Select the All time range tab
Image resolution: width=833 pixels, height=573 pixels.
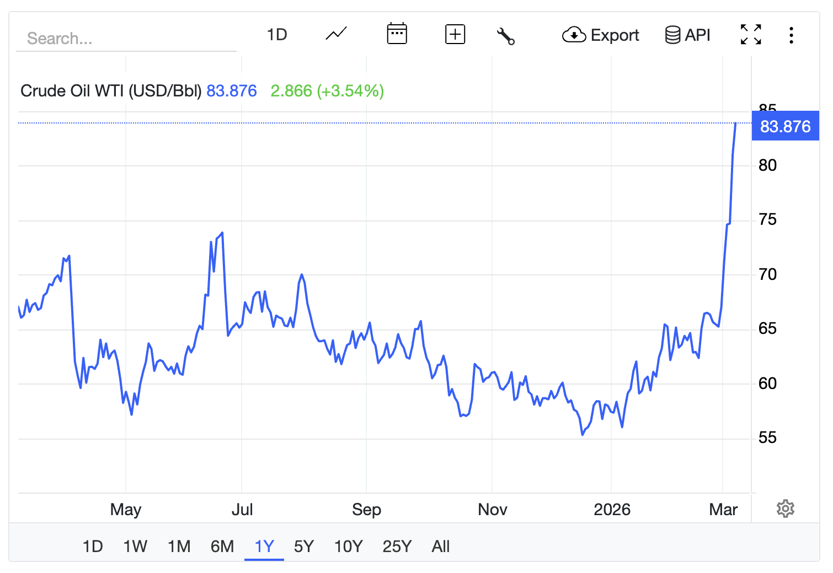441,546
